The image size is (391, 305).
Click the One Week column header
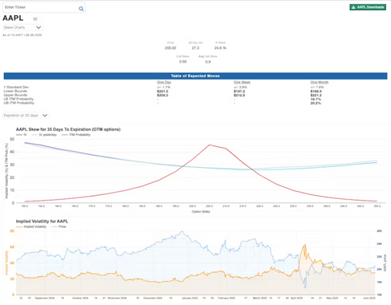242,82
